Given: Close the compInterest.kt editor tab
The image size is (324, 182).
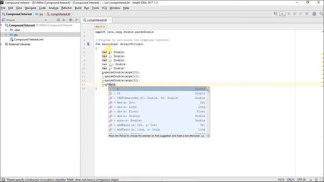Looking at the screenshot, I should click(x=109, y=20).
